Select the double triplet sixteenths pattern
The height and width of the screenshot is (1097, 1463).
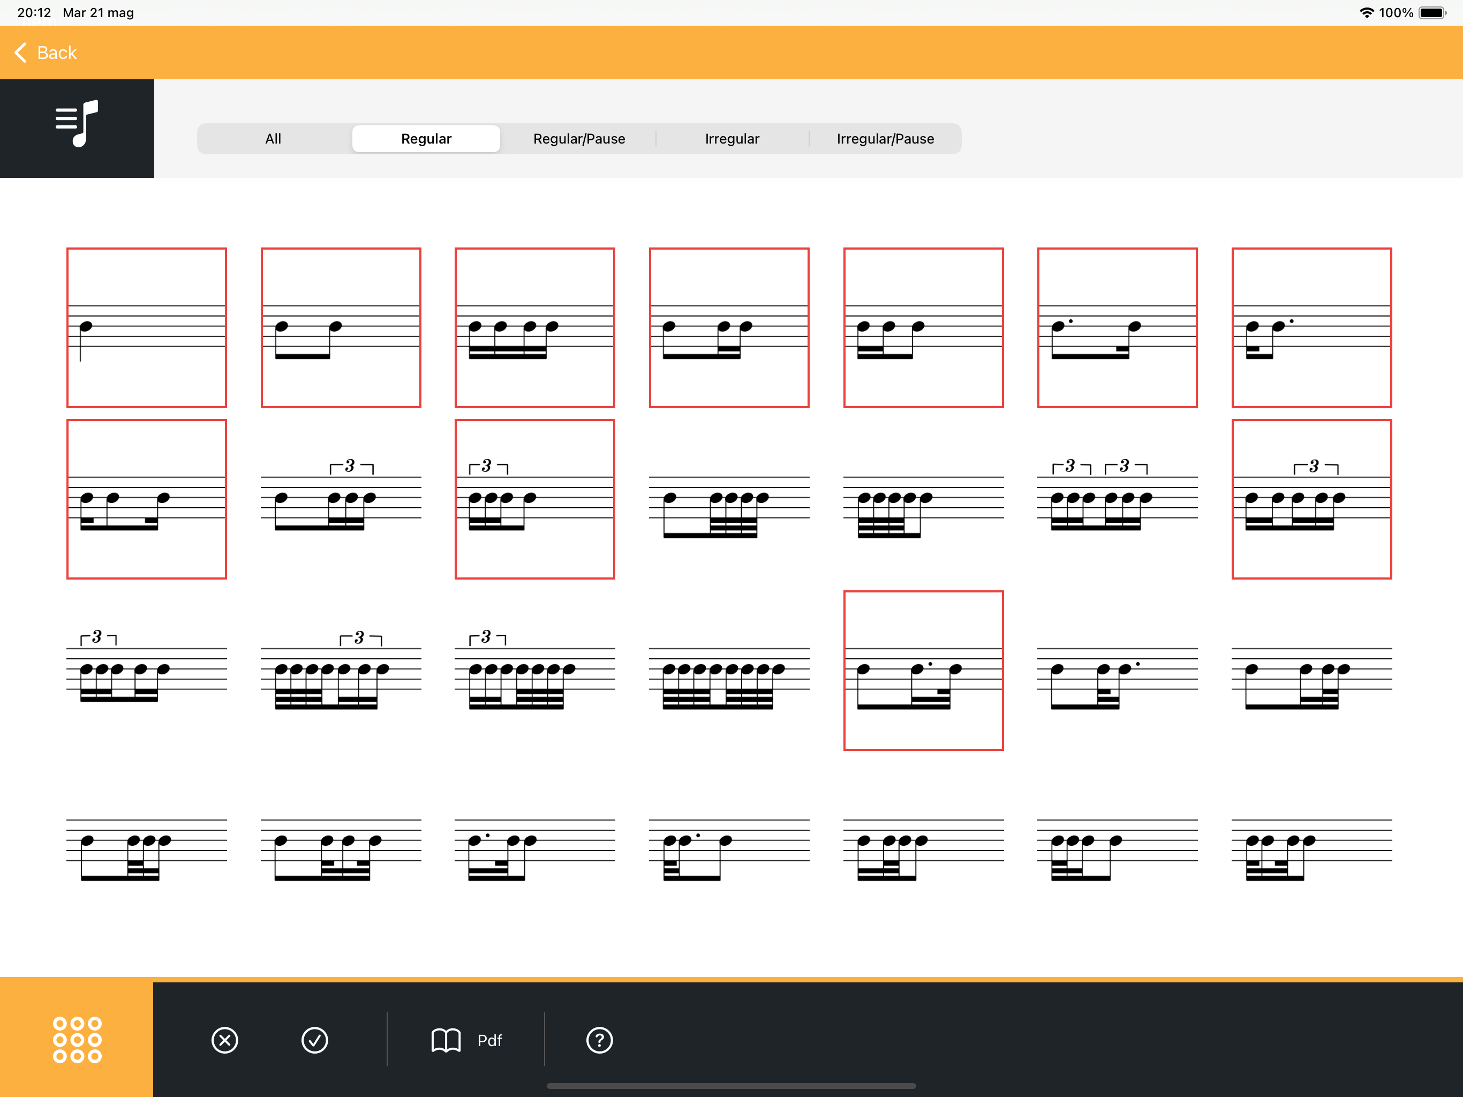(x=1117, y=500)
